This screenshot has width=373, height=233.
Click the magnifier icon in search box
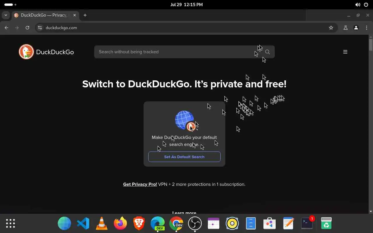point(268,52)
